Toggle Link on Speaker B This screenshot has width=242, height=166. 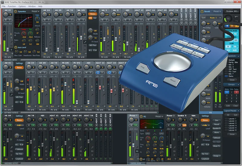pyautogui.click(x=184, y=125)
